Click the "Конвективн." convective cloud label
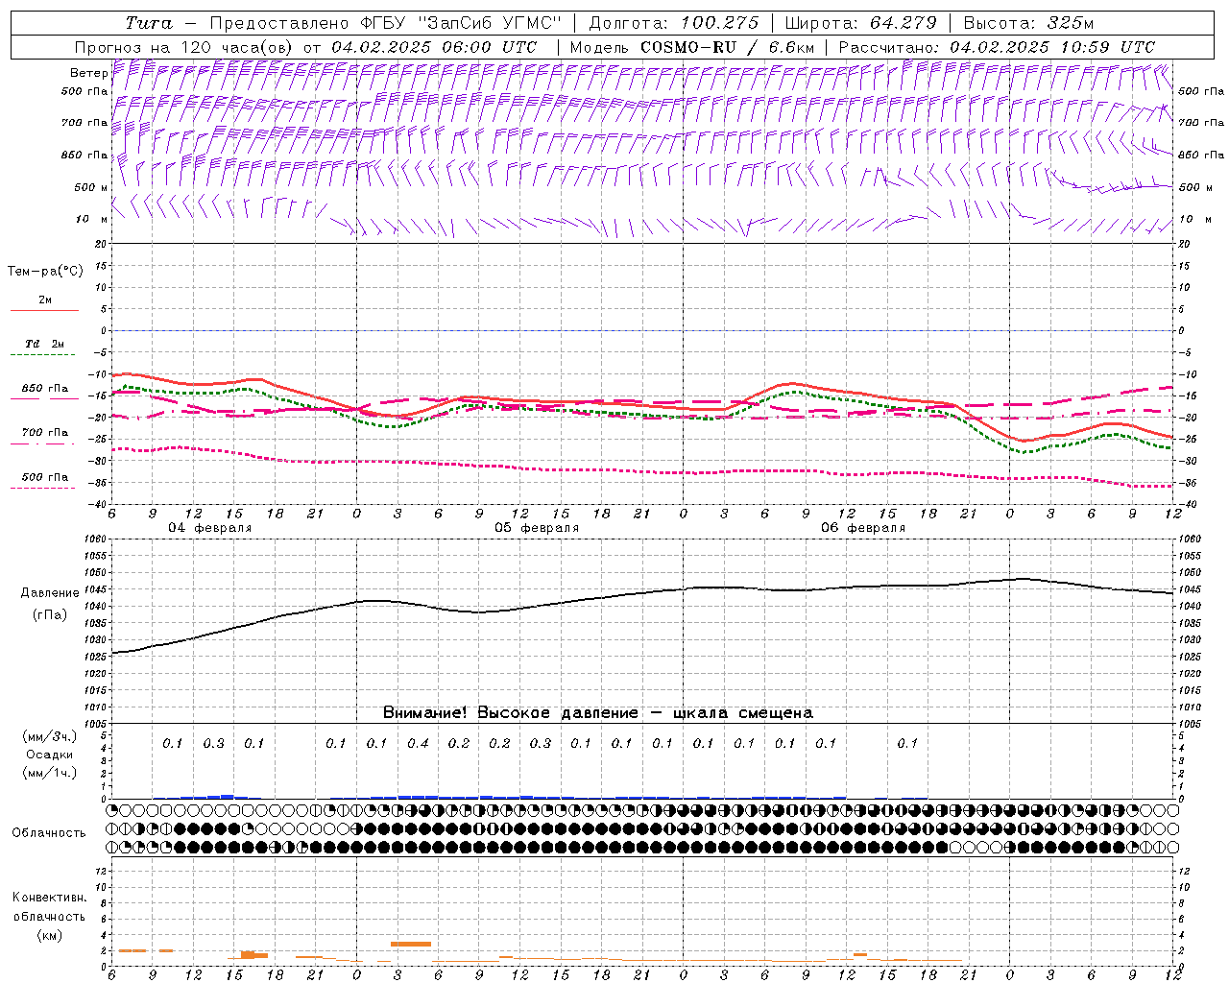Image resolution: width=1229 pixels, height=983 pixels. click(49, 898)
